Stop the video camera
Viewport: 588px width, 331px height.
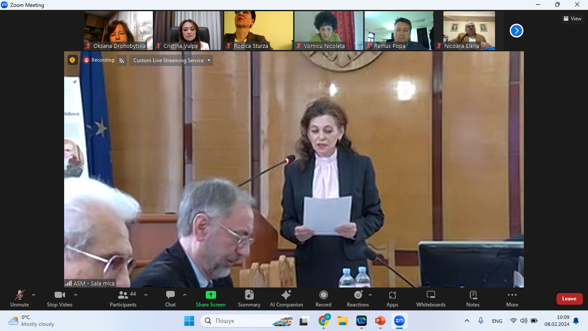point(59,299)
